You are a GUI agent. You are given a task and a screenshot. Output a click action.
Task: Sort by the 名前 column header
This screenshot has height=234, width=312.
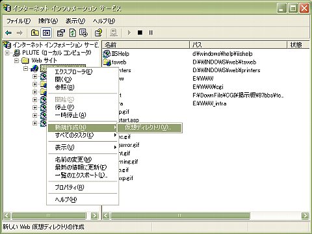click(x=146, y=45)
